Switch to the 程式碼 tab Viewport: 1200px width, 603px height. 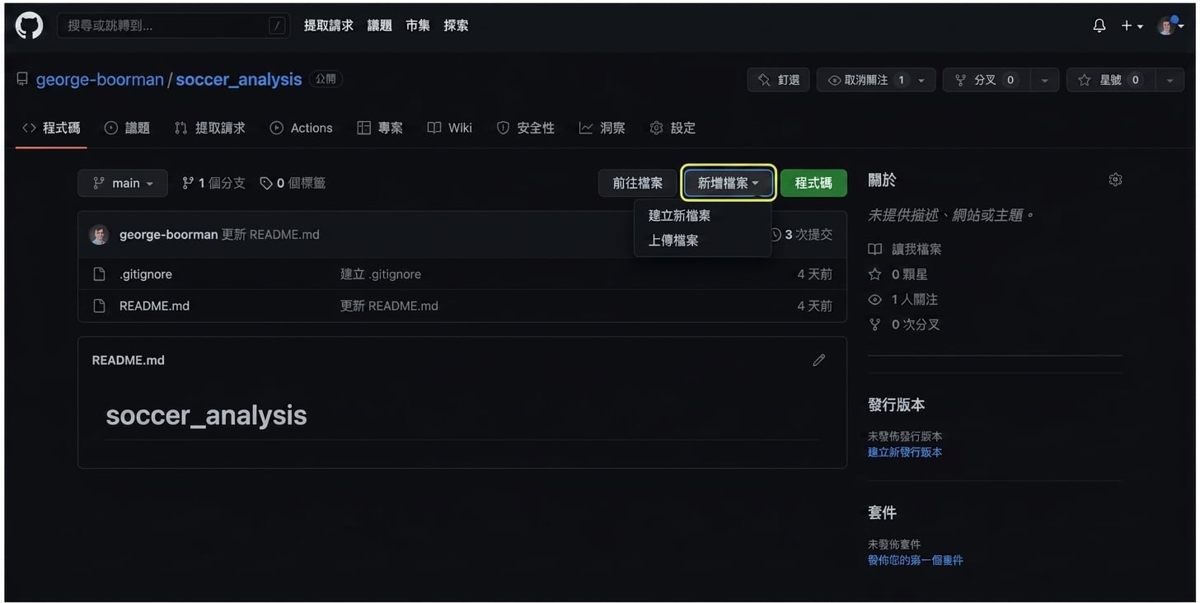(51, 128)
